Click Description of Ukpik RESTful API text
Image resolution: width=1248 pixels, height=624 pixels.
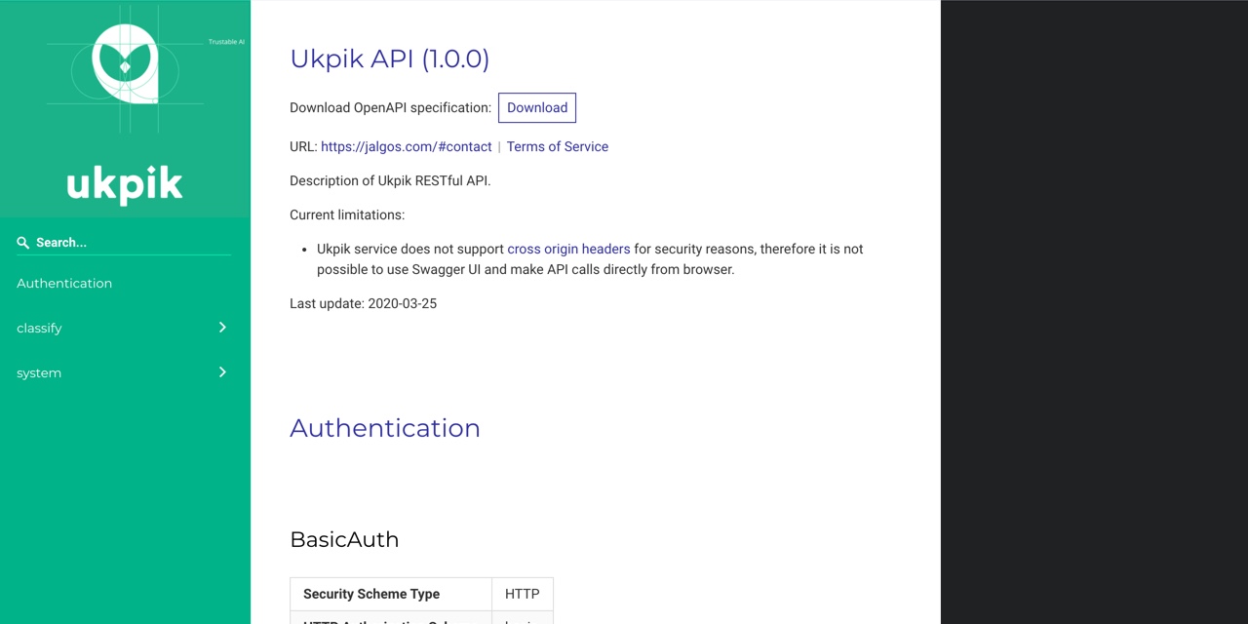tap(390, 181)
